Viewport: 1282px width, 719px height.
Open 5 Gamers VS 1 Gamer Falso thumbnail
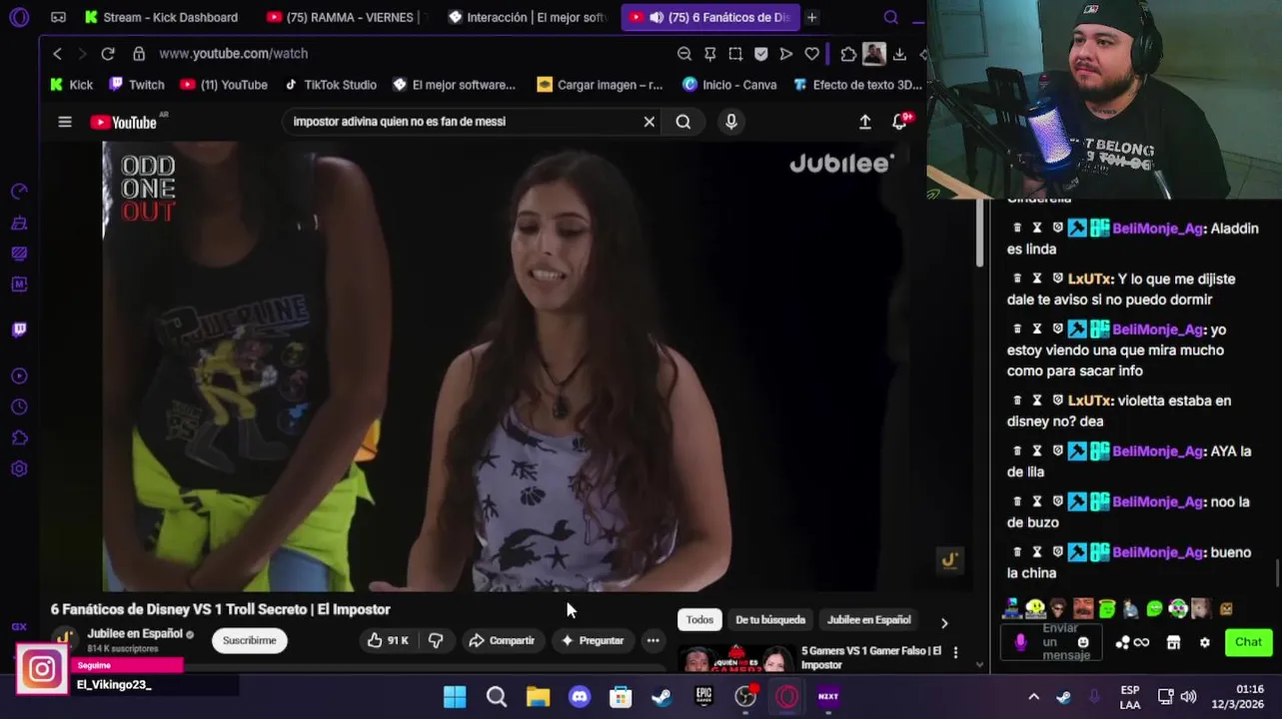[x=735, y=660]
